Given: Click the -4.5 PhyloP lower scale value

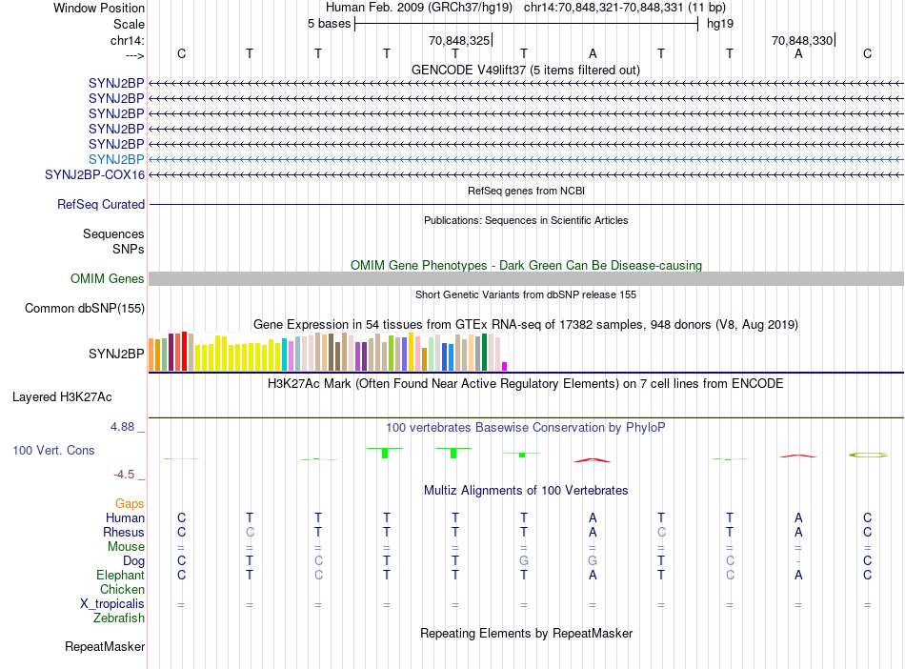Looking at the screenshot, I should click(124, 475).
